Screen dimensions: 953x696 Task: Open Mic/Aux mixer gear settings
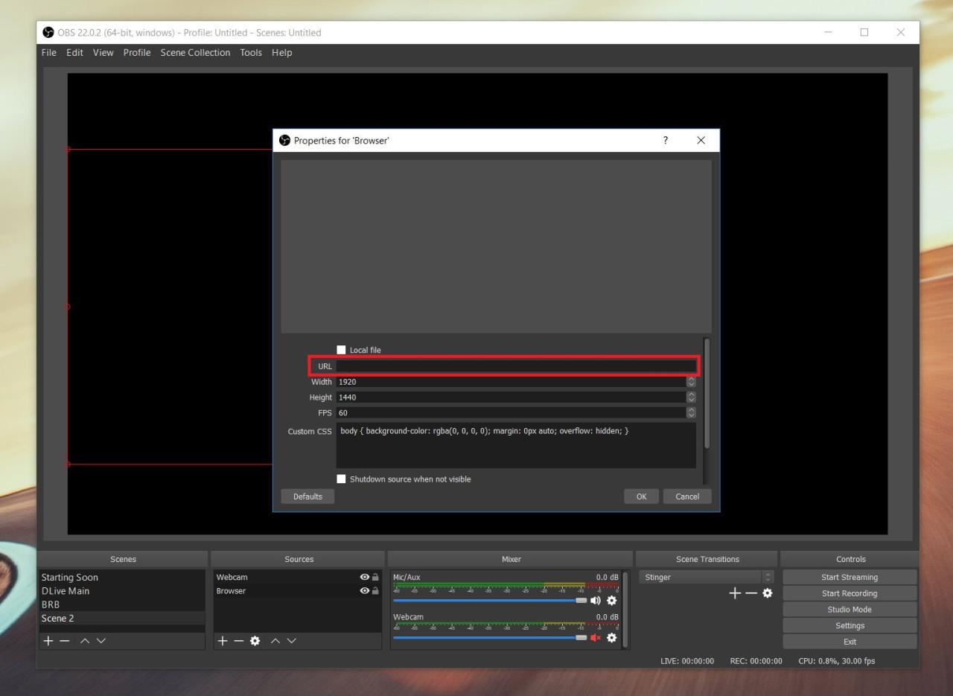[x=612, y=600]
